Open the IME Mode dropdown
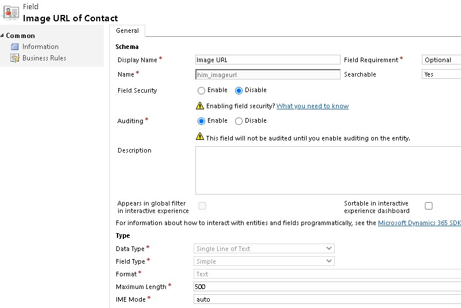The height and width of the screenshot is (308, 461). (x=327, y=299)
